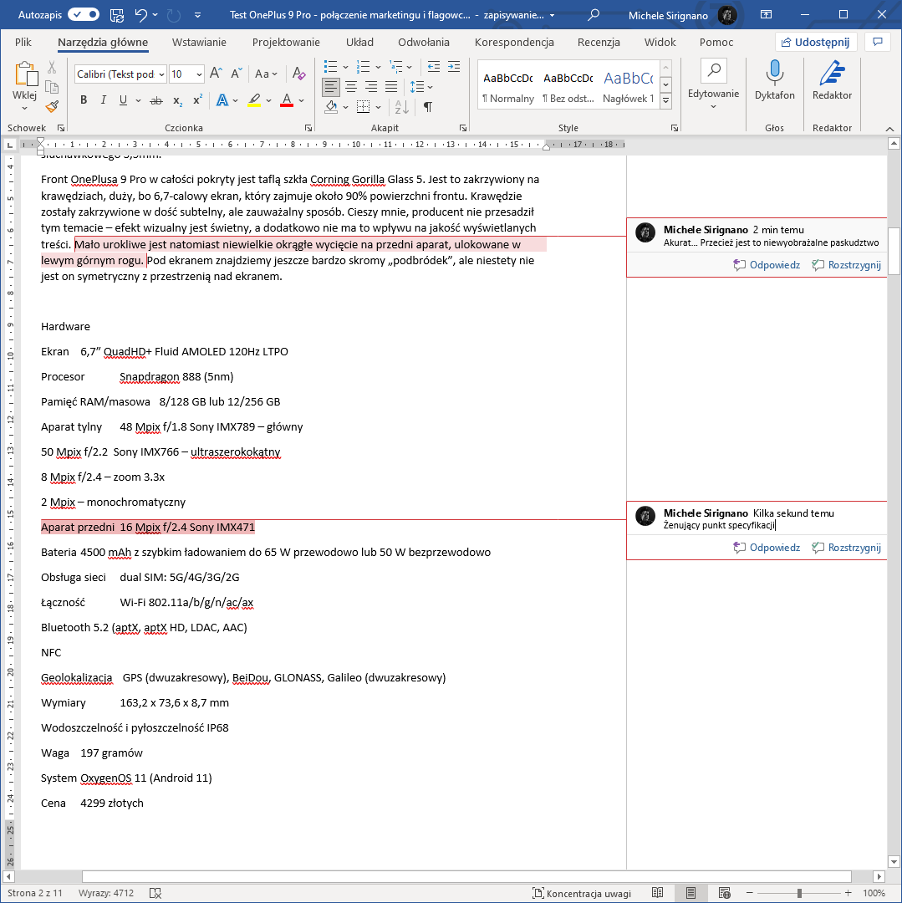This screenshot has width=902, height=903.
Task: Switch to the Wstawianie tab
Action: click(199, 42)
